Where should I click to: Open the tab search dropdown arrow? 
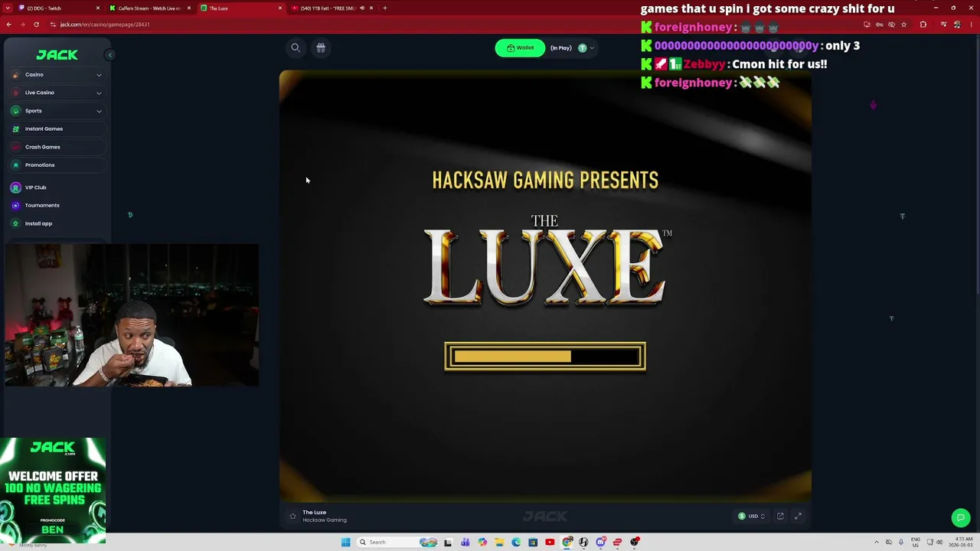click(7, 8)
